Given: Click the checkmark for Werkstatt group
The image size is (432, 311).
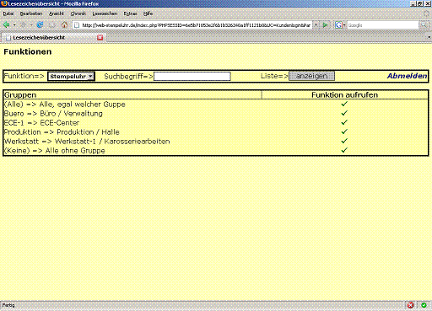Looking at the screenshot, I should [x=344, y=141].
